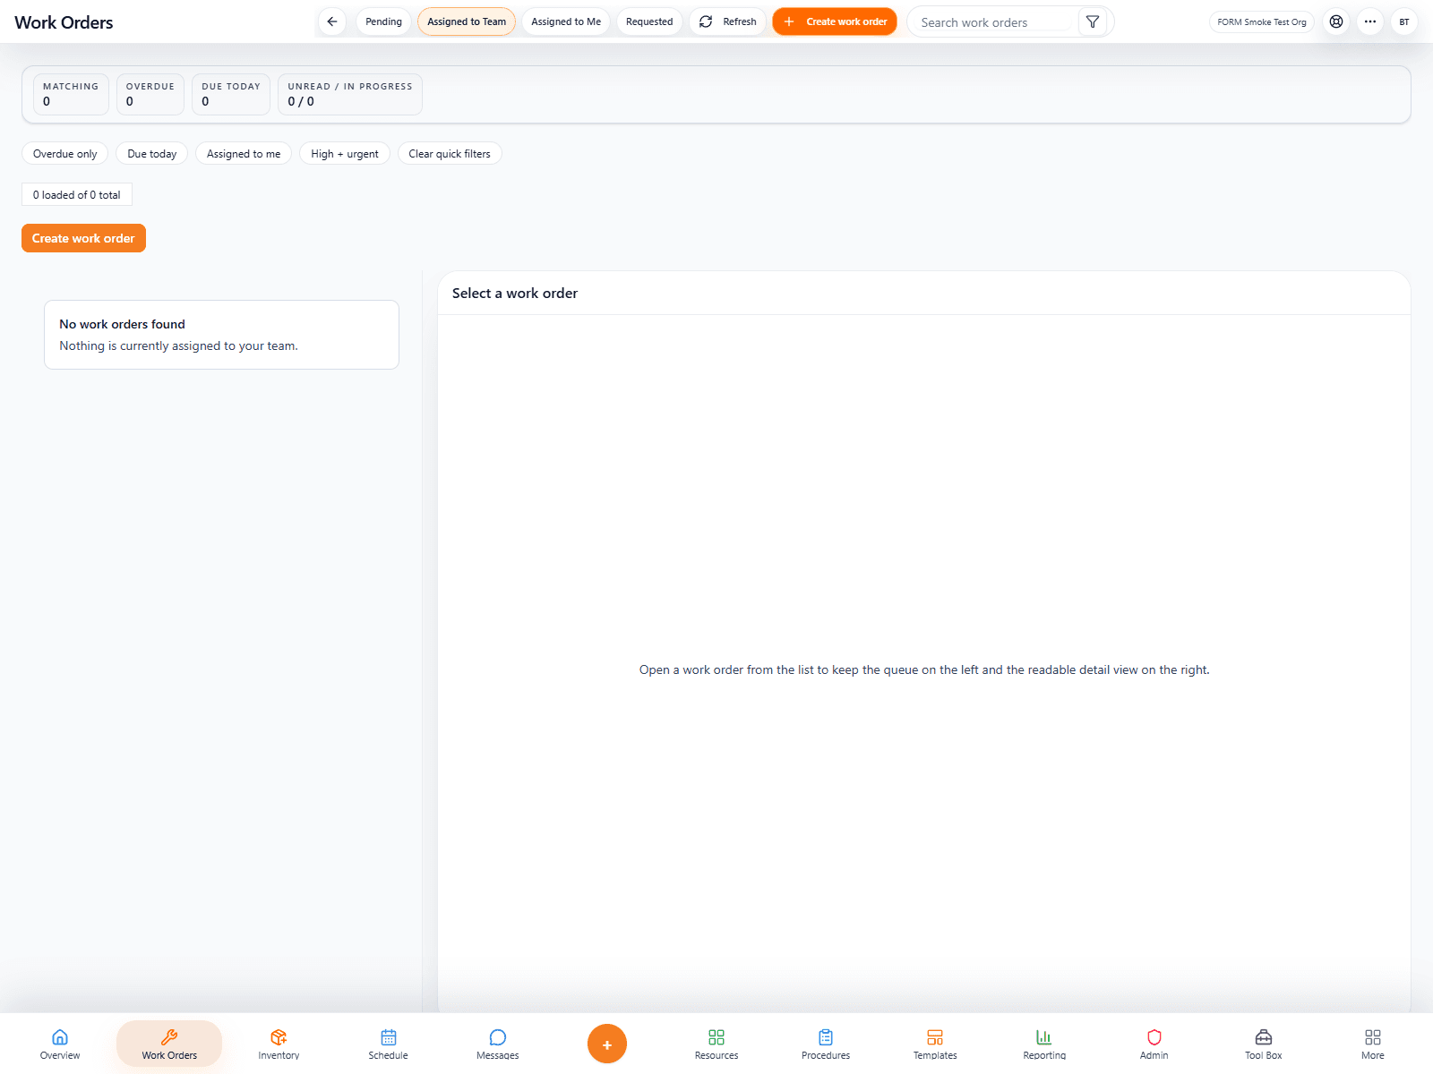
Task: Toggle the High + urgent quick filter
Action: (345, 154)
